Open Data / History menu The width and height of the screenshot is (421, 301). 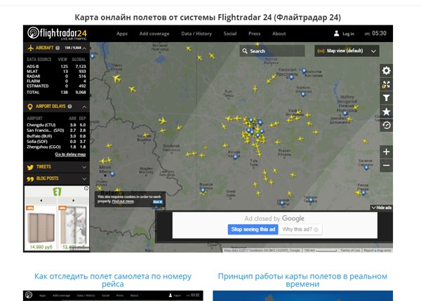pyautogui.click(x=196, y=34)
